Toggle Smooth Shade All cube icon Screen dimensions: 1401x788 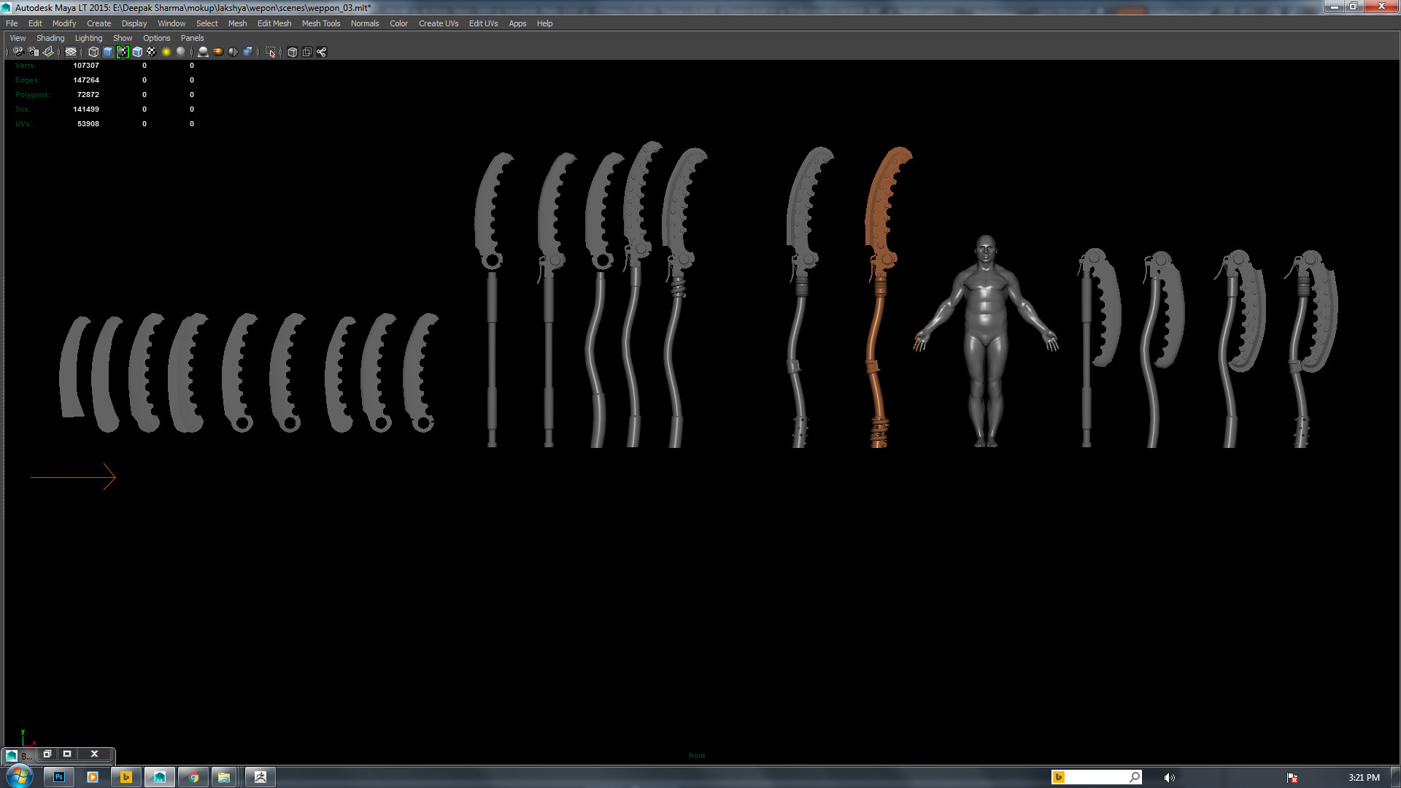(108, 52)
